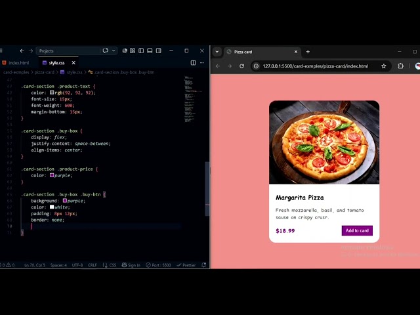
Task: Change end of line sequence CRLF
Action: pyautogui.click(x=93, y=265)
